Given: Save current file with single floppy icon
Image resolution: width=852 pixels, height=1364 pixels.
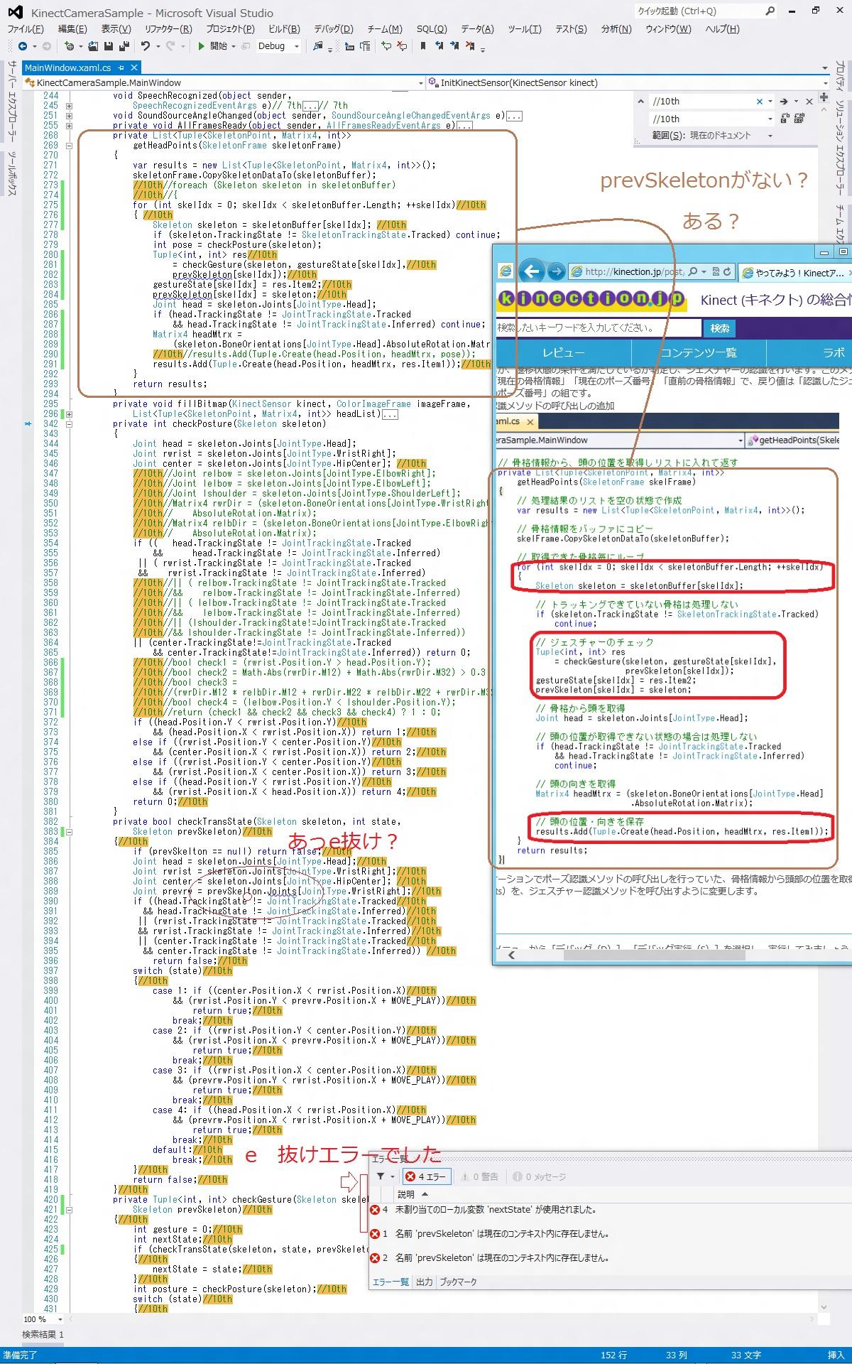Looking at the screenshot, I should click(108, 46).
